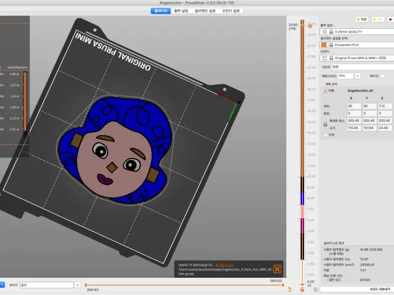
Task: Click the size X field 115.35
Action: [x=354, y=128]
